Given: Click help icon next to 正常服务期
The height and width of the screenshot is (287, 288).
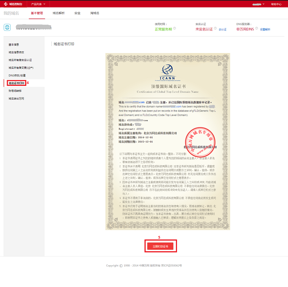Looking at the screenshot, I should point(175,29).
